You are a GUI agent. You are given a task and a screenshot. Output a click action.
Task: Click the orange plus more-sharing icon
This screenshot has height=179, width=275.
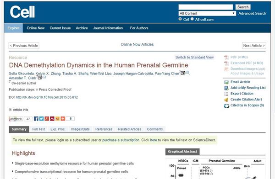pyautogui.click(x=63, y=119)
